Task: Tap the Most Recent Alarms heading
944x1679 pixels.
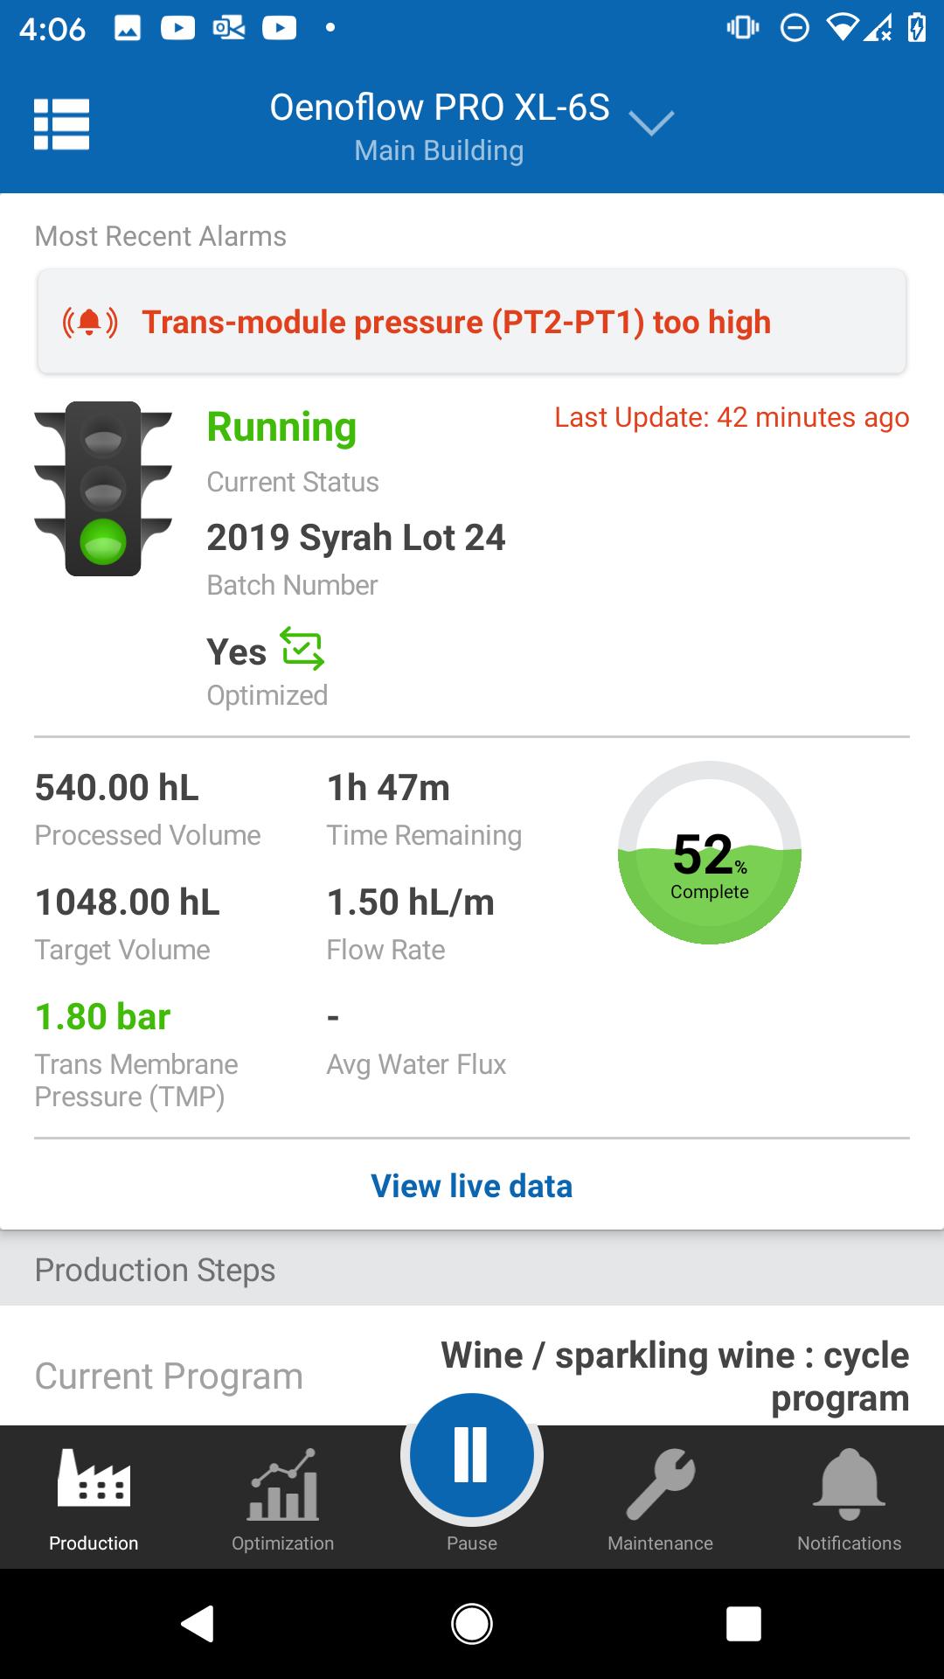Action: coord(161,236)
